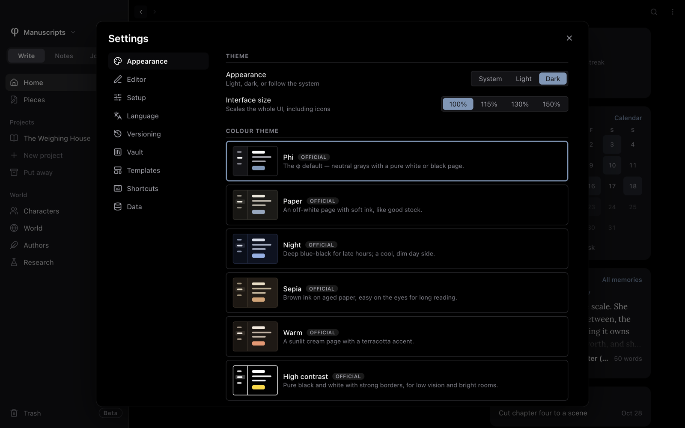Viewport: 685px width, 428px height.
Task: Set appearance to Light
Action: 524,79
